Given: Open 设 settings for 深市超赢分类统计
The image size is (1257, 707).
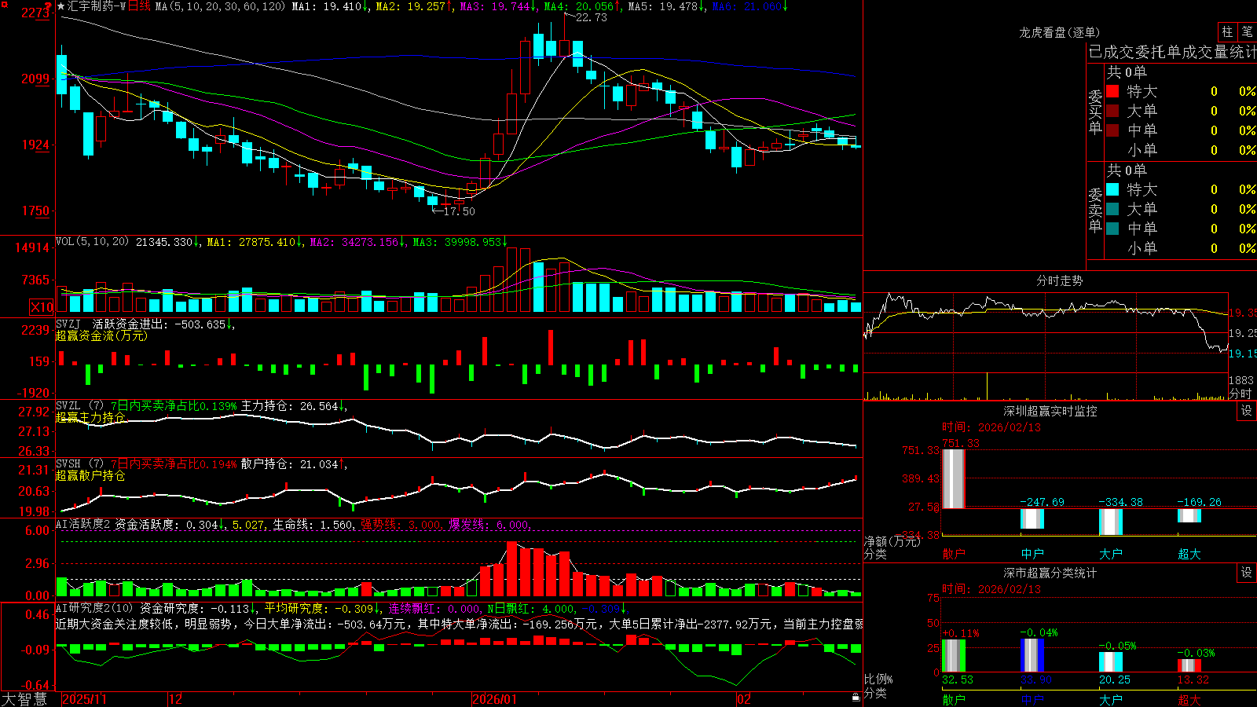Looking at the screenshot, I should [1247, 573].
